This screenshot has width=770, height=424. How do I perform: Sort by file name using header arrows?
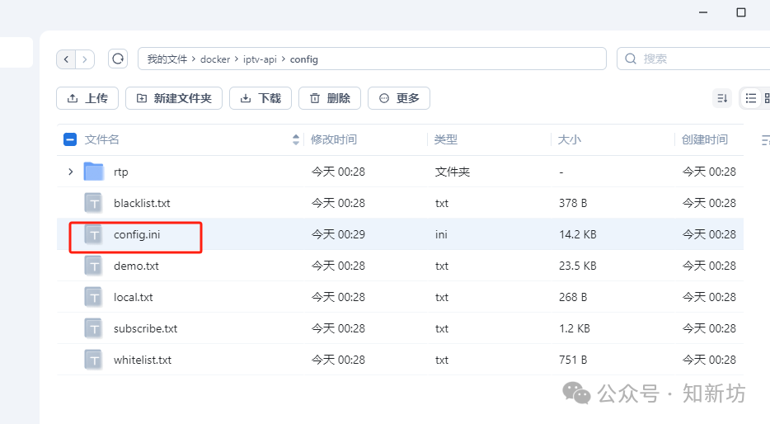tap(296, 139)
